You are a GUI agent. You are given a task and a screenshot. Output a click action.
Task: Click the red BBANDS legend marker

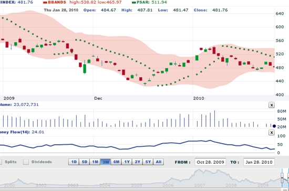[45, 3]
